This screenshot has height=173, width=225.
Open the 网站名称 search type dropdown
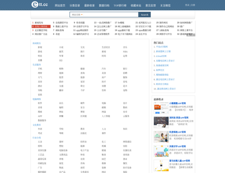[x=77, y=15]
